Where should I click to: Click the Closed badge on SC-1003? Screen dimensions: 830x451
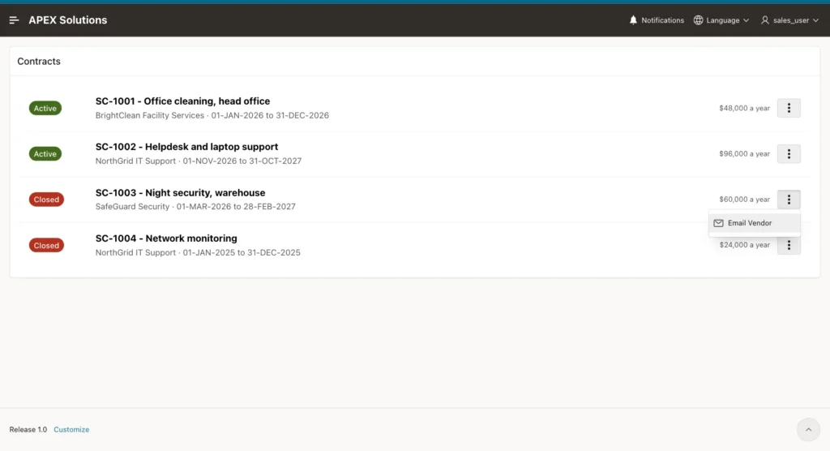pyautogui.click(x=46, y=200)
